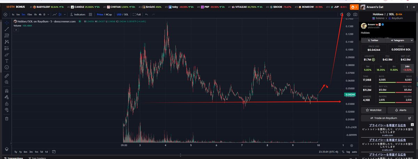
Task: Select the ruler measure tool
Action: [6, 75]
